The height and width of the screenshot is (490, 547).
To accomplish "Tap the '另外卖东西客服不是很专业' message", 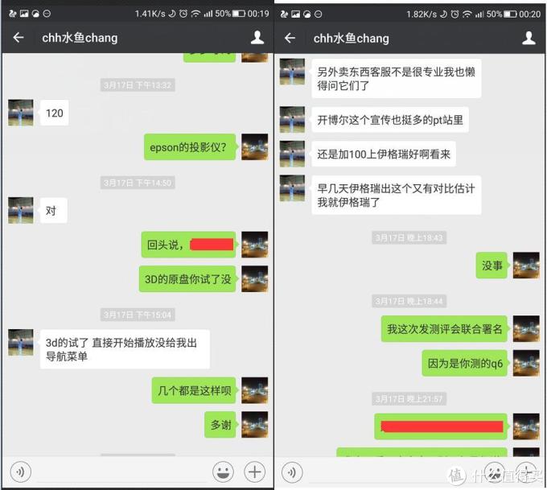I will click(x=397, y=78).
